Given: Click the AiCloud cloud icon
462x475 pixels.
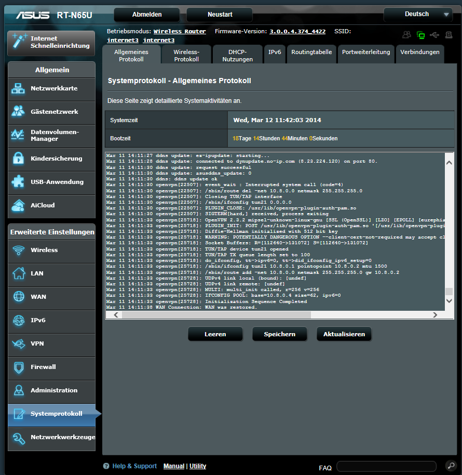Looking at the screenshot, I should tap(18, 205).
